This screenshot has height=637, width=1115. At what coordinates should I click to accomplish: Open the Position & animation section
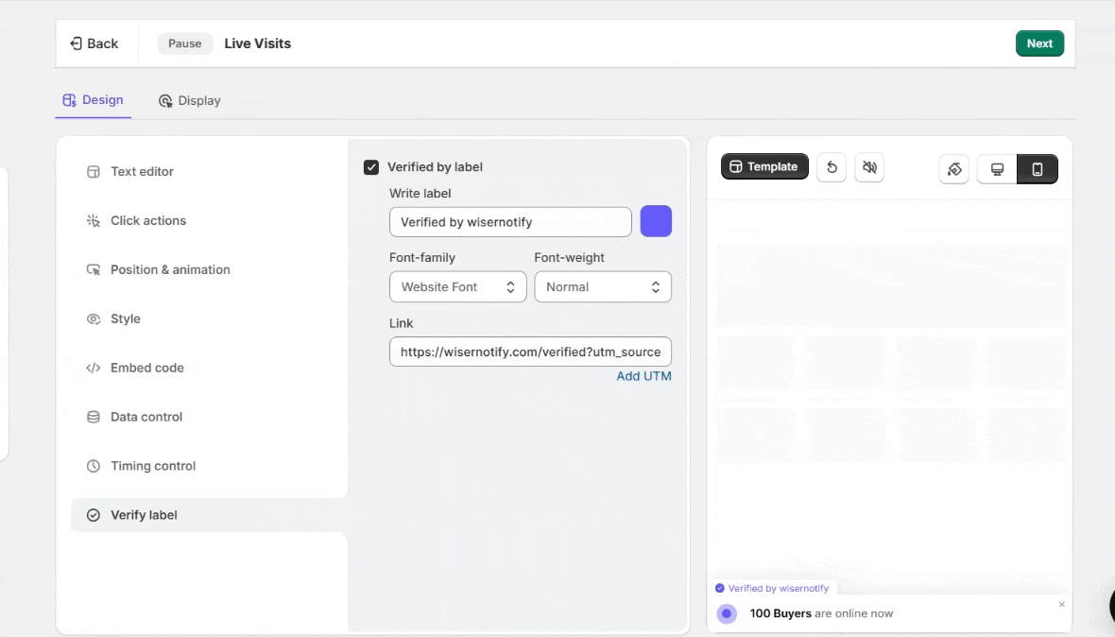(x=170, y=269)
